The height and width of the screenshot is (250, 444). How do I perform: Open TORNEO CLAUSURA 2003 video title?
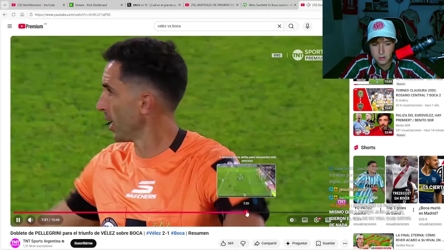click(x=418, y=93)
